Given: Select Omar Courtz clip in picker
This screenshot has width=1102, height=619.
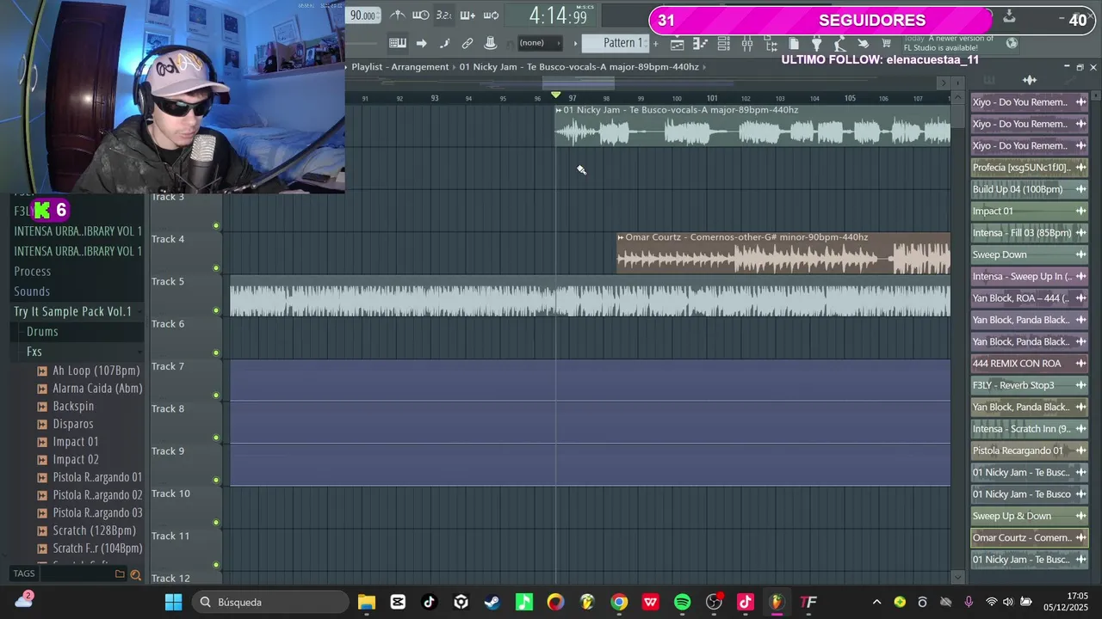Looking at the screenshot, I should click(1029, 538).
